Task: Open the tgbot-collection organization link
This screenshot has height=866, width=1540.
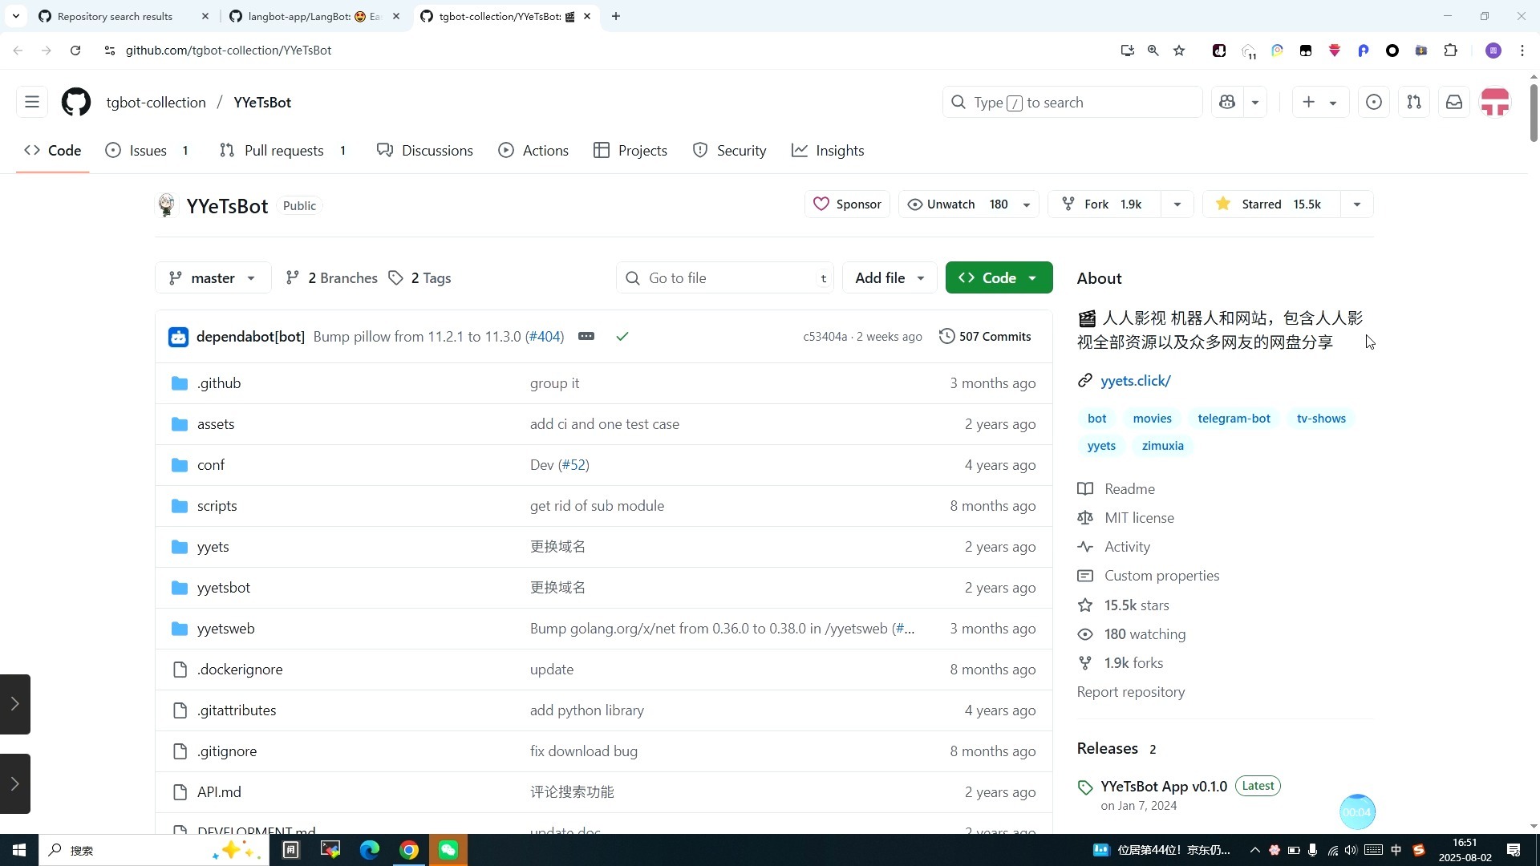Action: click(x=156, y=103)
